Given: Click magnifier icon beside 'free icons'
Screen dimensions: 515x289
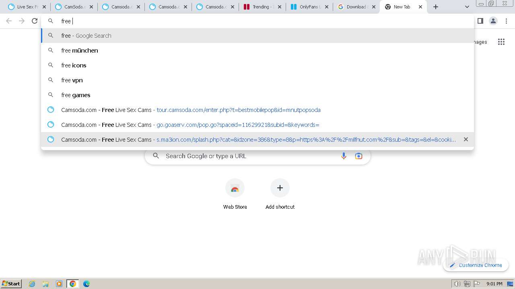Looking at the screenshot, I should coord(51,65).
